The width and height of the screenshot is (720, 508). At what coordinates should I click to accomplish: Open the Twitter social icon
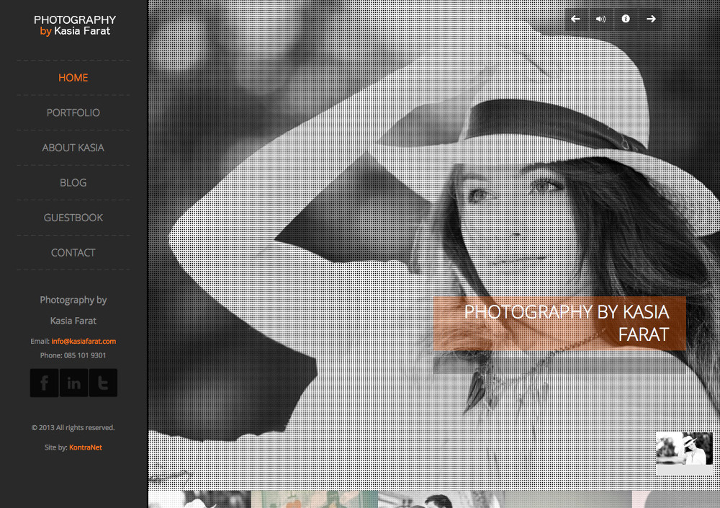coord(103,383)
